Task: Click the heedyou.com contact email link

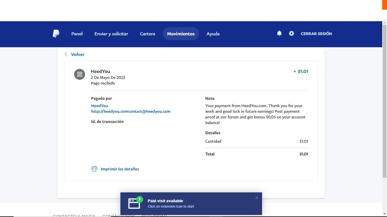Action: [x=131, y=112]
